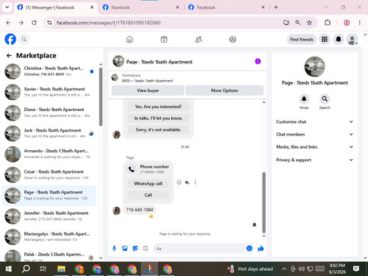Open the profile picture in right panel
The width and height of the screenshot is (368, 276).
coord(314,67)
